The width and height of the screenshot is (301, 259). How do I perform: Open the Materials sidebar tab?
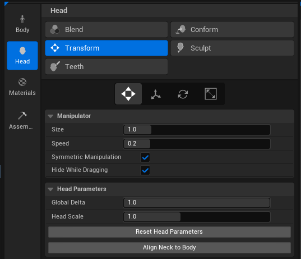22,87
